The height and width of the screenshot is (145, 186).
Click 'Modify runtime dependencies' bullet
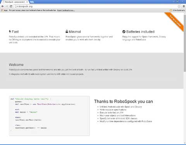(x=126, y=121)
